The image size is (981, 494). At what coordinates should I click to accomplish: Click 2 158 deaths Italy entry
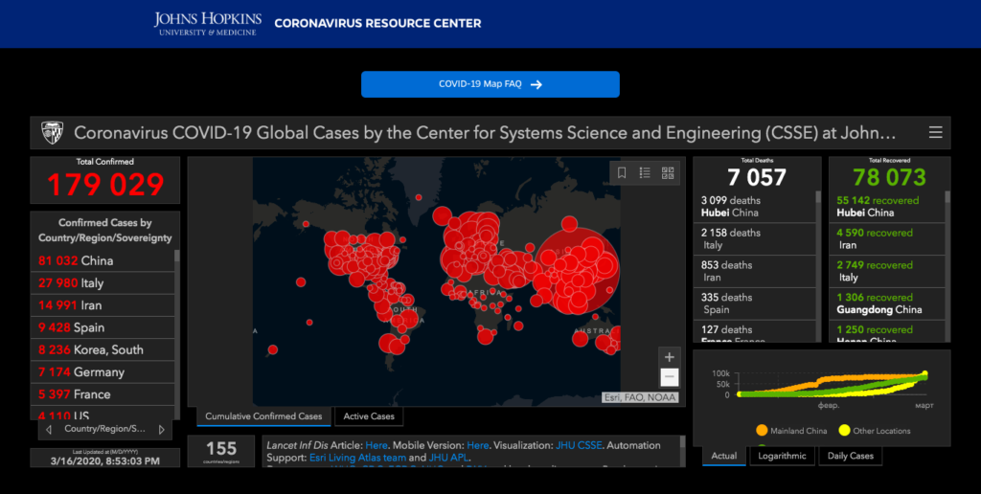[754, 239]
